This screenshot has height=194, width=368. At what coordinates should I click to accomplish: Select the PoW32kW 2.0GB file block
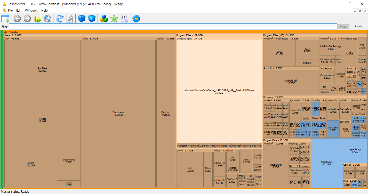(333, 129)
